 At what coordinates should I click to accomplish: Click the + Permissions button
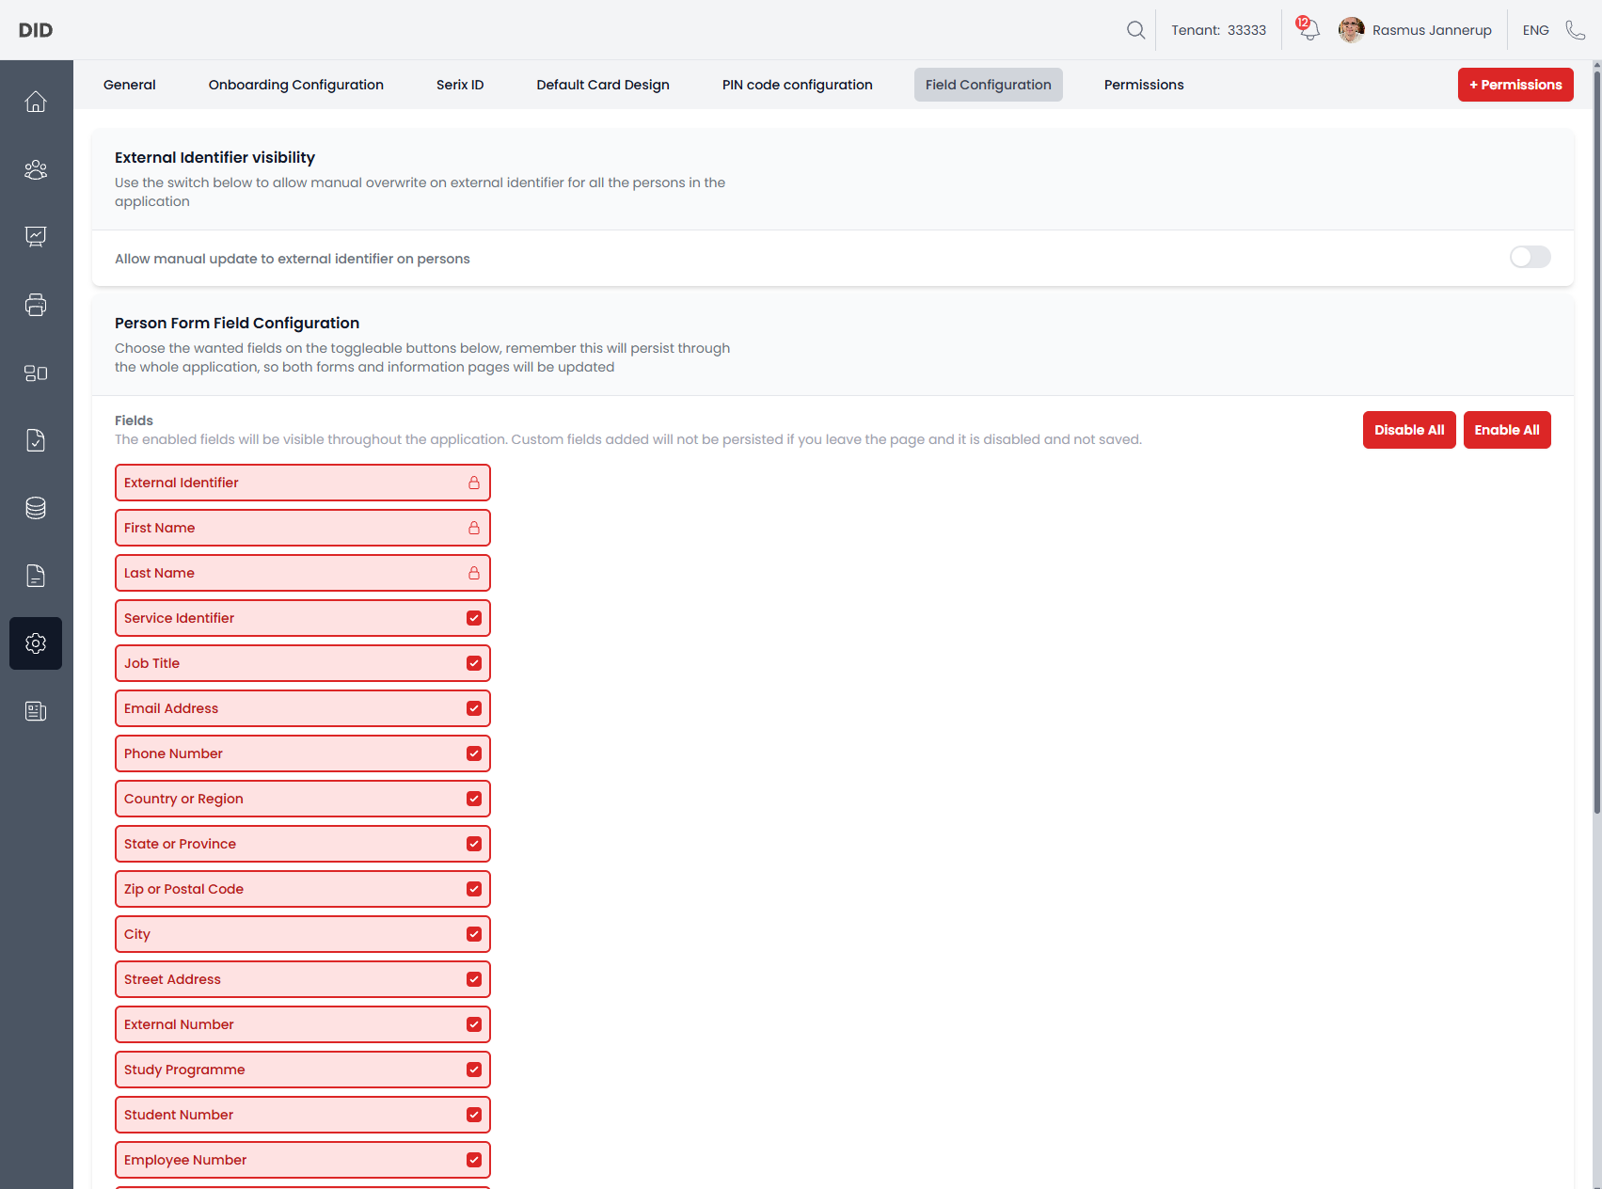click(1515, 85)
